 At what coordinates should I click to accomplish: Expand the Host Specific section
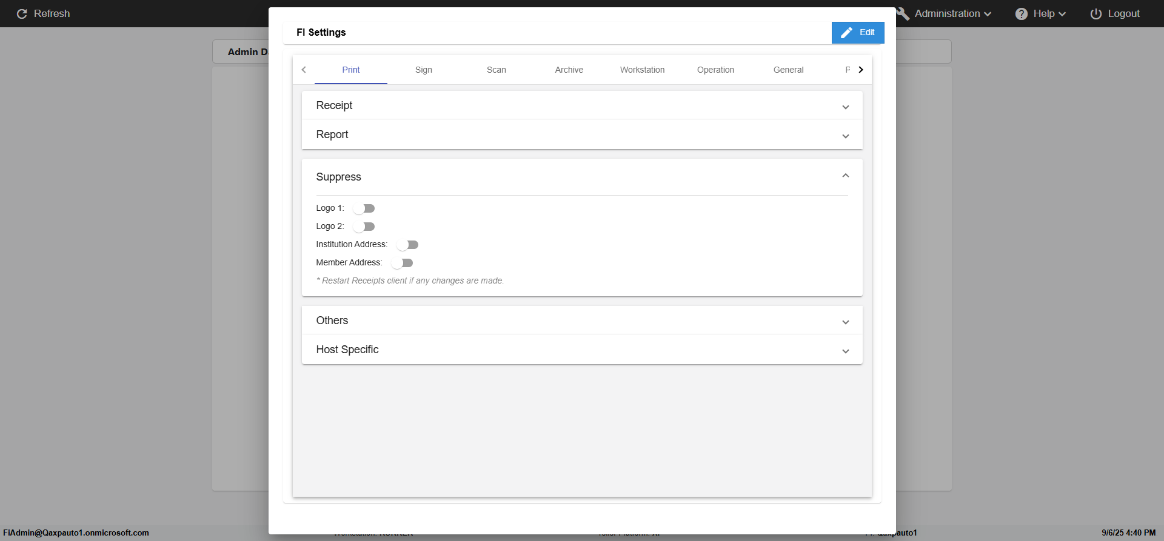coord(846,351)
